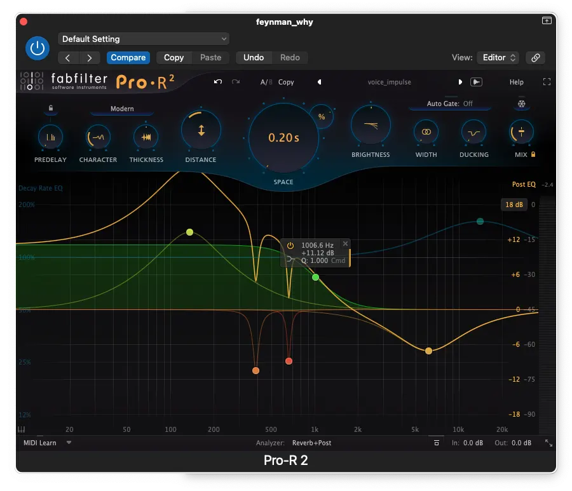The width and height of the screenshot is (572, 491).
Task: Go to next setting with right arrow
Action: click(x=90, y=58)
